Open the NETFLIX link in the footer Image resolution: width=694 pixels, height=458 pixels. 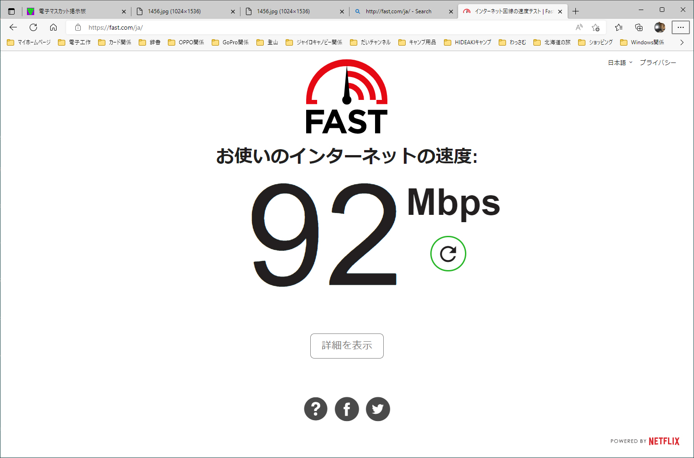tap(664, 441)
